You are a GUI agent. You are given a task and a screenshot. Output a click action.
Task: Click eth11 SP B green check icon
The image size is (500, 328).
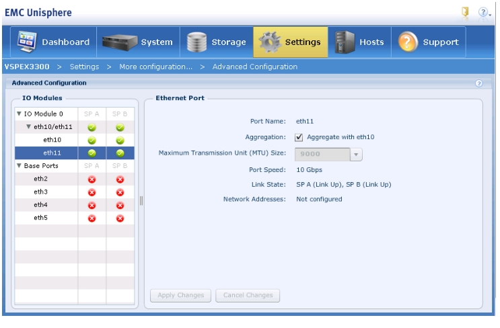tap(120, 153)
